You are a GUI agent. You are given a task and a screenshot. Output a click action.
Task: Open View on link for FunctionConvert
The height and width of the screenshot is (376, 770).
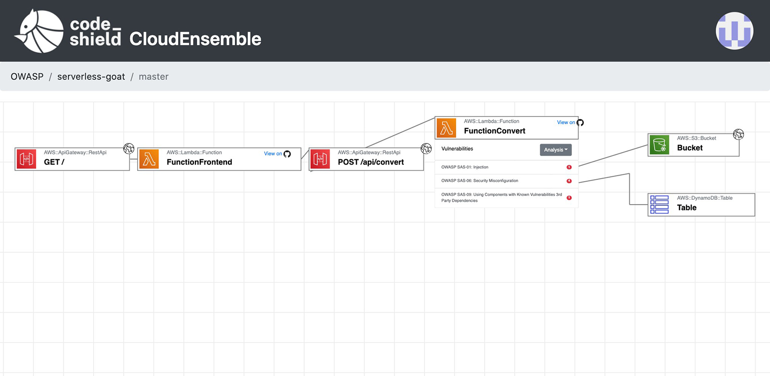[x=566, y=123]
